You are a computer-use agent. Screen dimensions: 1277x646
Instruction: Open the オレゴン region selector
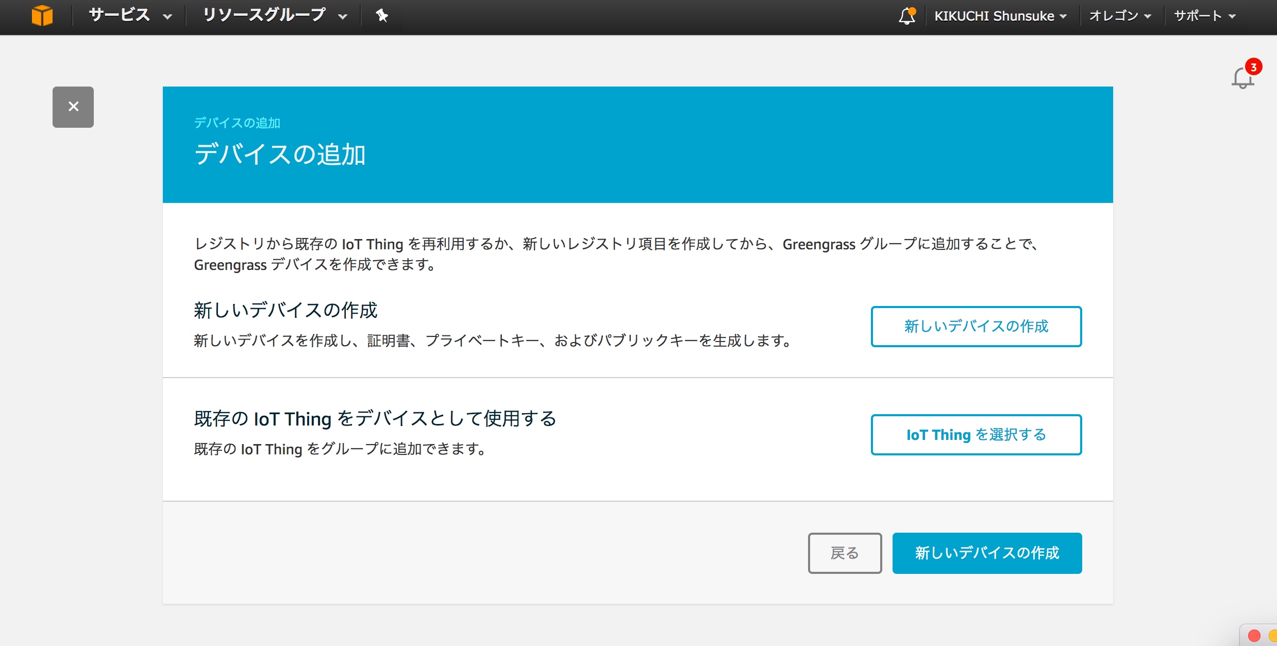pos(1120,16)
